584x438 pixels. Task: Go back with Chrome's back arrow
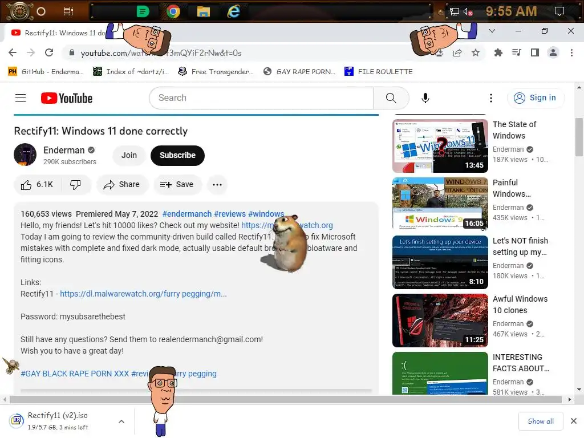pyautogui.click(x=13, y=52)
